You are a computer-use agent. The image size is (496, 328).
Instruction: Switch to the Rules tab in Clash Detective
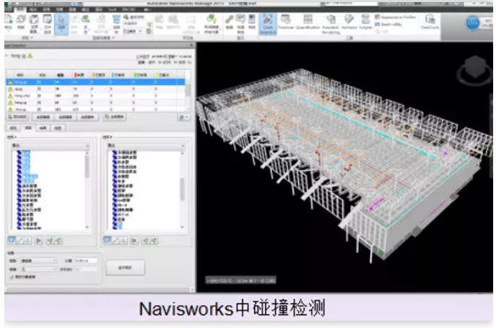click(13, 128)
